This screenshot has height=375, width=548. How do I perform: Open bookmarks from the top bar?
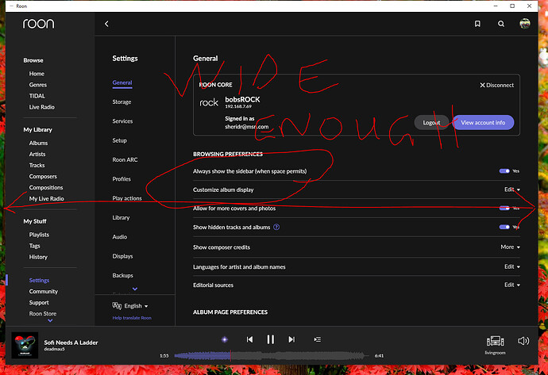pos(477,24)
